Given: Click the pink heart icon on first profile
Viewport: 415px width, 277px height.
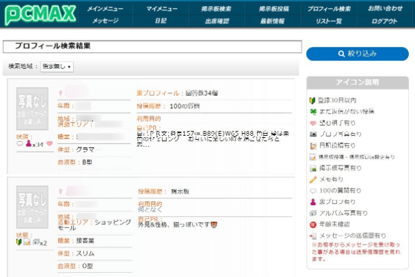Looking at the screenshot, I should point(49,144).
